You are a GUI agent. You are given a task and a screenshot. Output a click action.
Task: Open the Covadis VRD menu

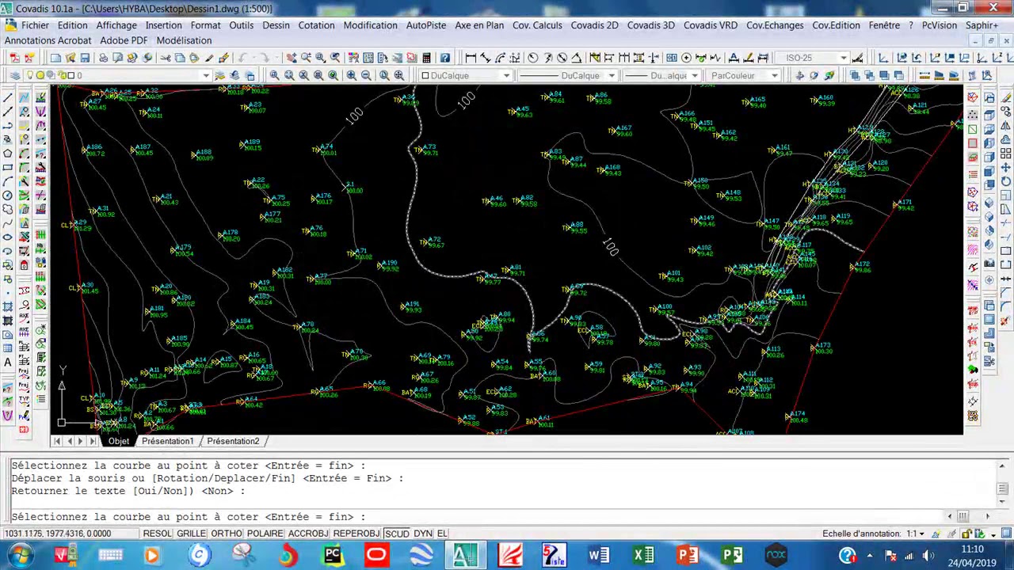[x=710, y=25]
